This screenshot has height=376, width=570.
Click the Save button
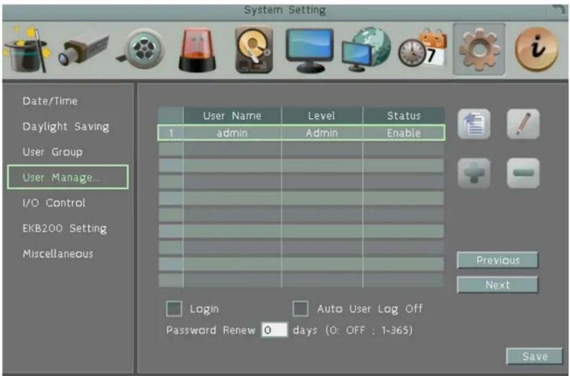coord(534,357)
